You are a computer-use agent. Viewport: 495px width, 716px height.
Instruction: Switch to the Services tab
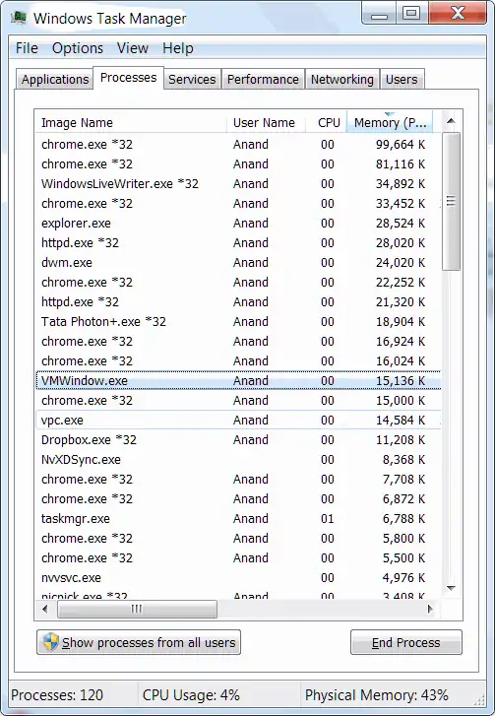click(x=192, y=80)
